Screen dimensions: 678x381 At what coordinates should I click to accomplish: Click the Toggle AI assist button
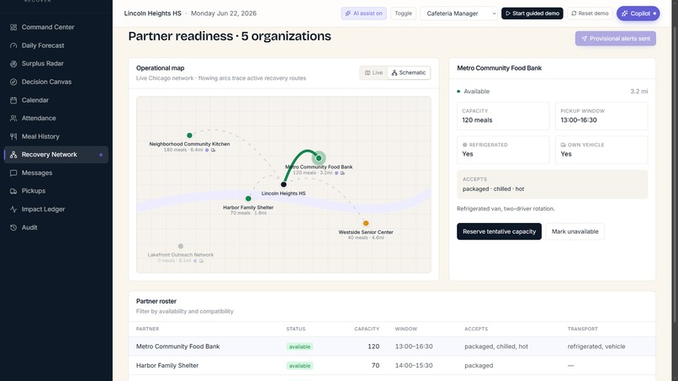[x=403, y=13]
